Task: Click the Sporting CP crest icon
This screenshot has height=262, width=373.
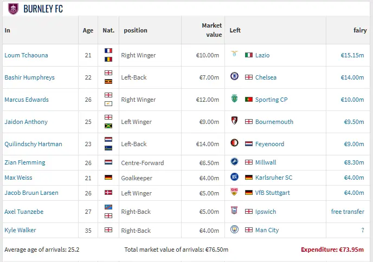Action: tap(234, 99)
